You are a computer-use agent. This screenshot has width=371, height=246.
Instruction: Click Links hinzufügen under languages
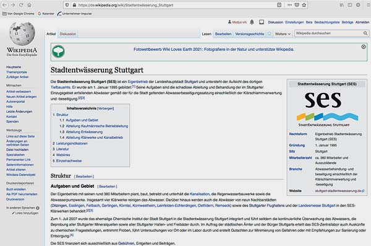click(27, 213)
